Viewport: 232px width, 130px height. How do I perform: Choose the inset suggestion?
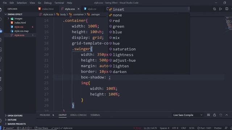pyautogui.click(x=149, y=9)
